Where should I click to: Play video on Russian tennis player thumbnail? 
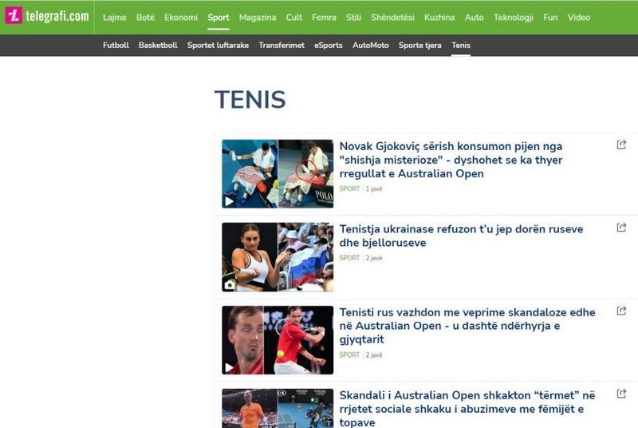click(230, 367)
